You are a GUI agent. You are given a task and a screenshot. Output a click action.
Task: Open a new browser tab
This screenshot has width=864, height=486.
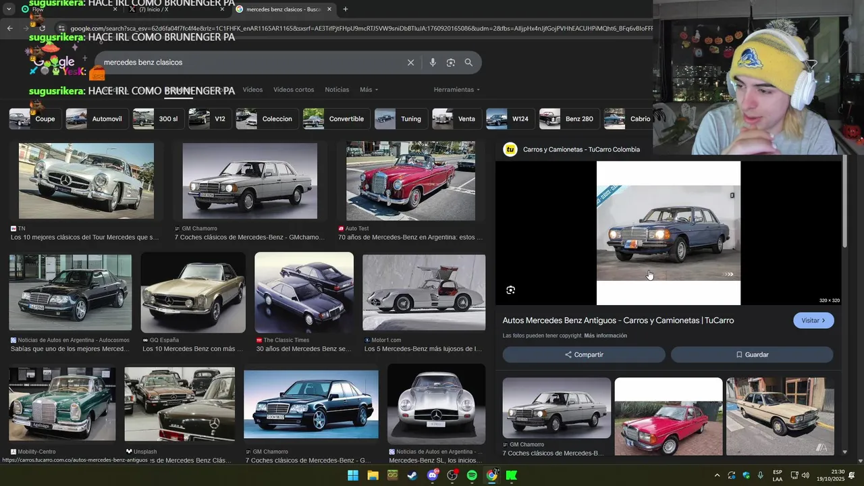click(x=346, y=9)
